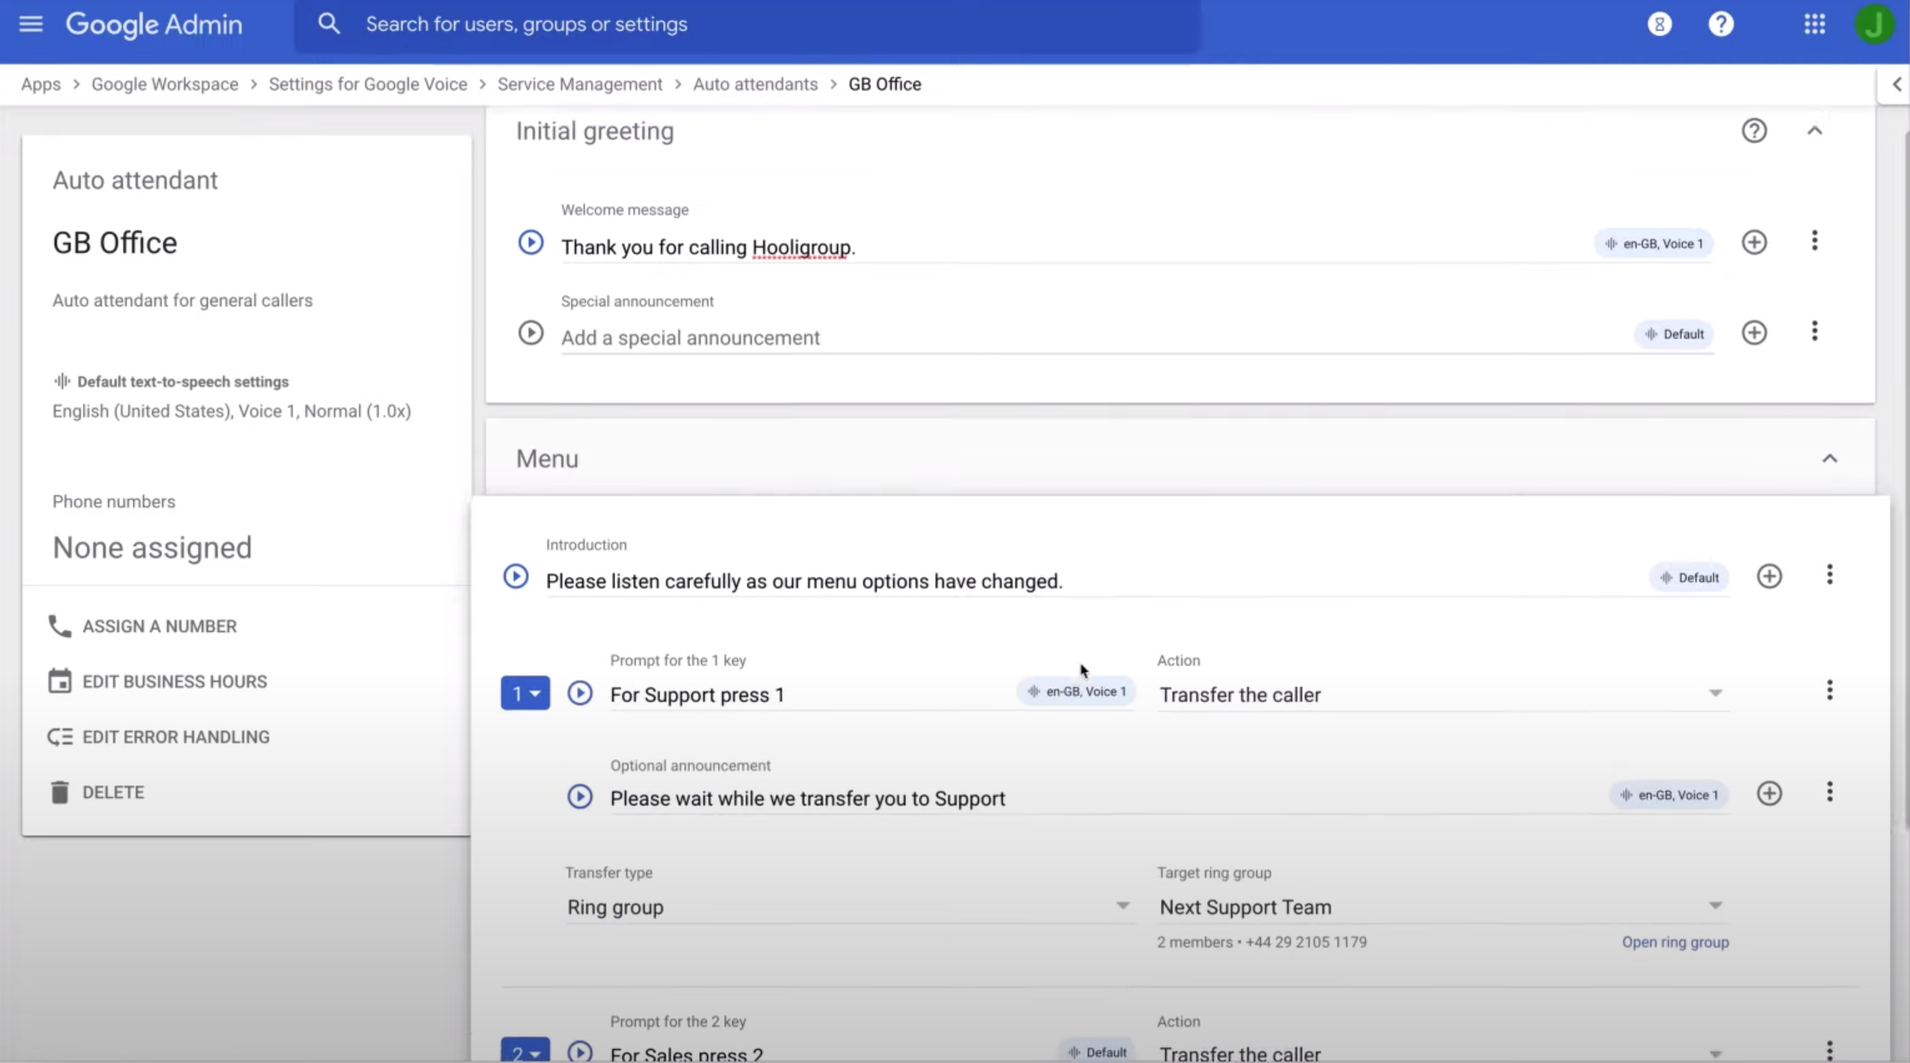Expand the transfer type dropdown for Ring group
The image size is (1910, 1063).
(1122, 905)
